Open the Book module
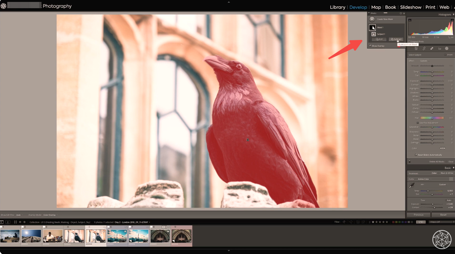The image size is (455, 254). click(x=390, y=7)
